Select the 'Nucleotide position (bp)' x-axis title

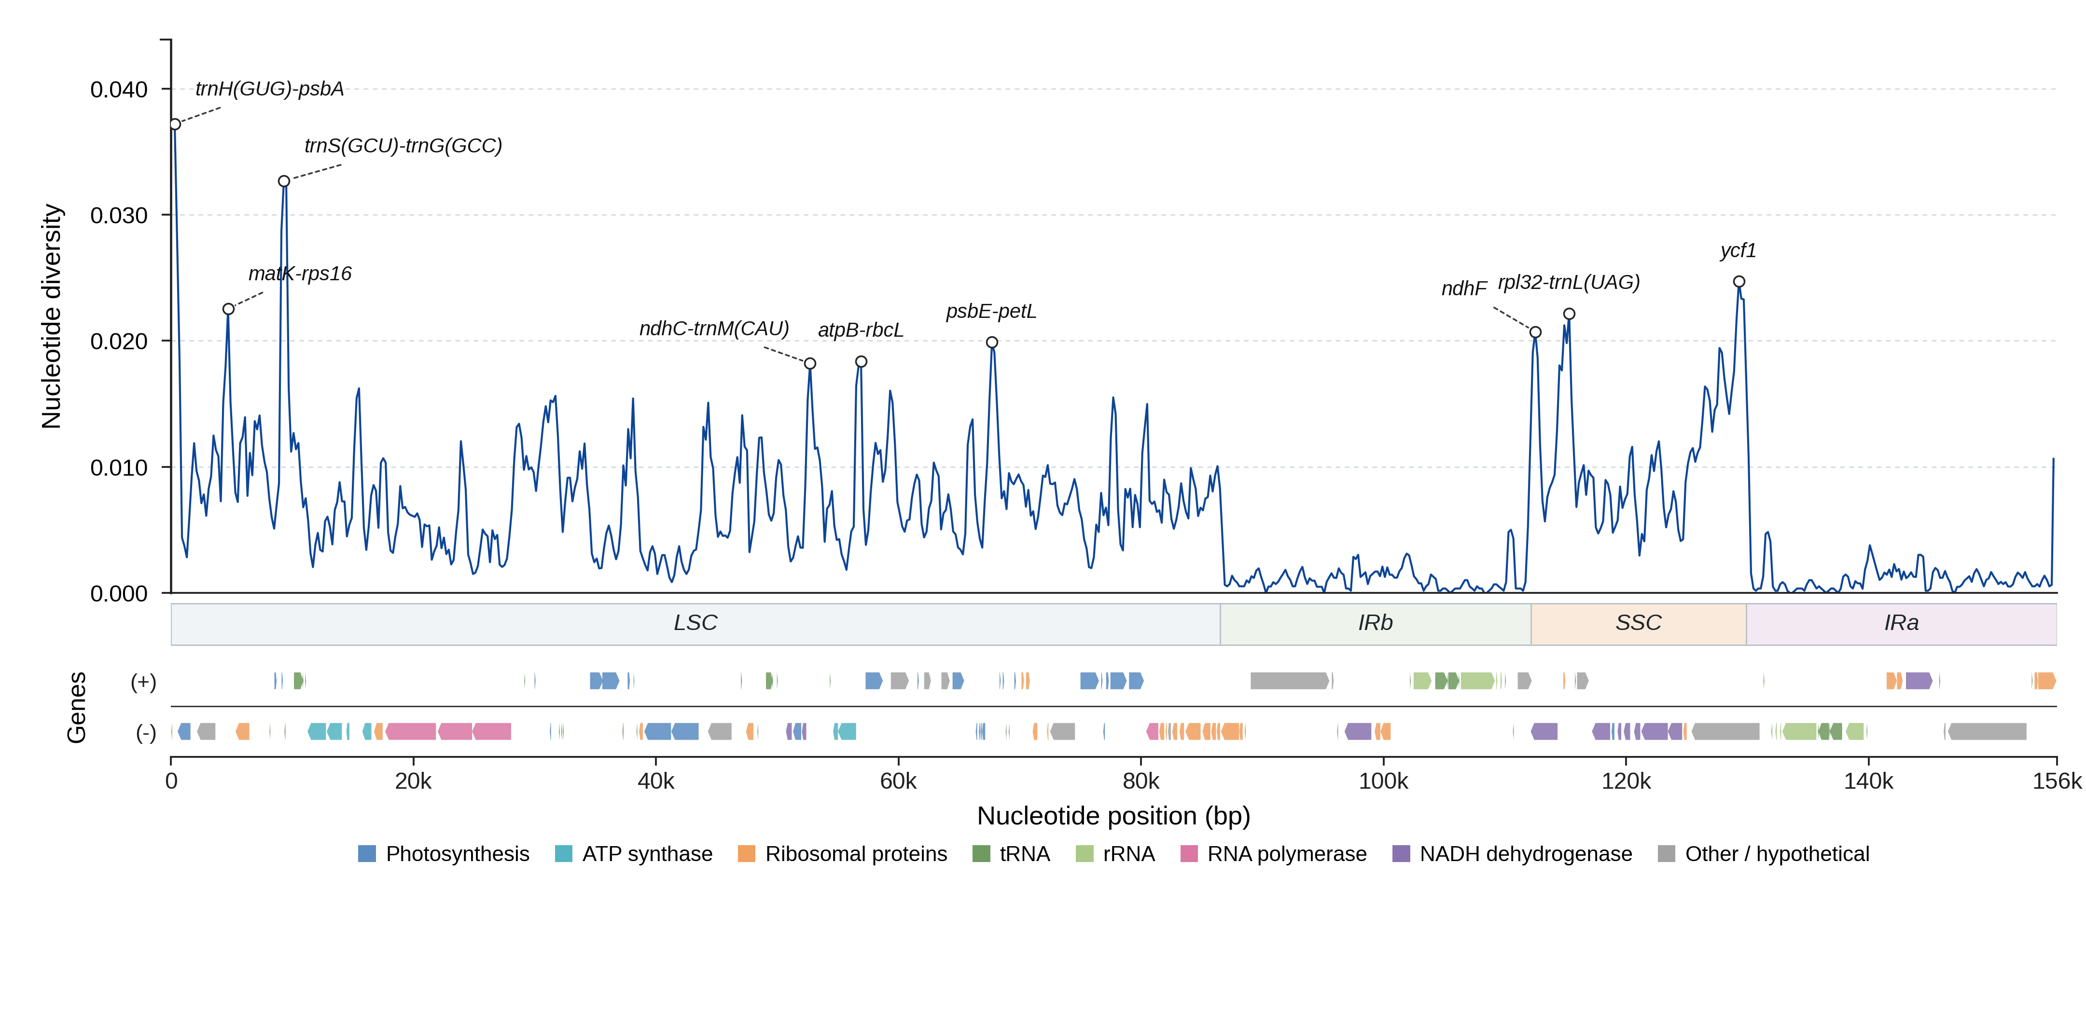click(1113, 816)
